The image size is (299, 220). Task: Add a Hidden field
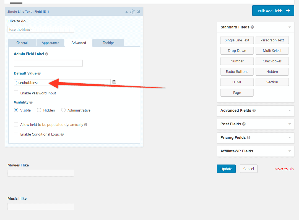click(x=272, y=71)
